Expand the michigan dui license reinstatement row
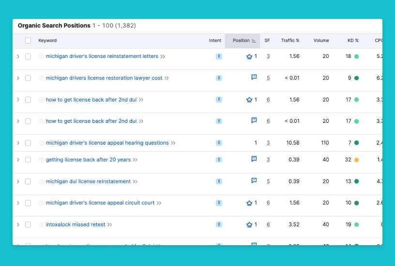Image resolution: width=395 pixels, height=266 pixels. [18, 181]
